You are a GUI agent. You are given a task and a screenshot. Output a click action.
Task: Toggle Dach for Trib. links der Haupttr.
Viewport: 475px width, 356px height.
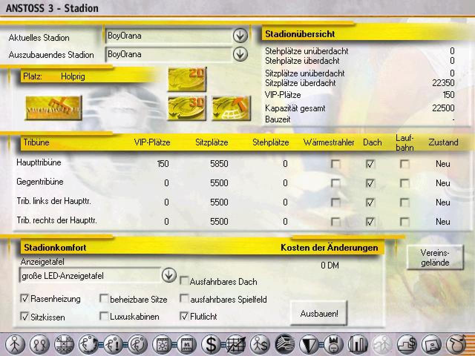(x=370, y=202)
